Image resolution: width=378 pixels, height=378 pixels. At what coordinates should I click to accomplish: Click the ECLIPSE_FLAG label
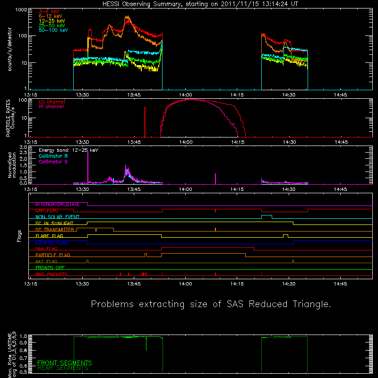pos(52,242)
